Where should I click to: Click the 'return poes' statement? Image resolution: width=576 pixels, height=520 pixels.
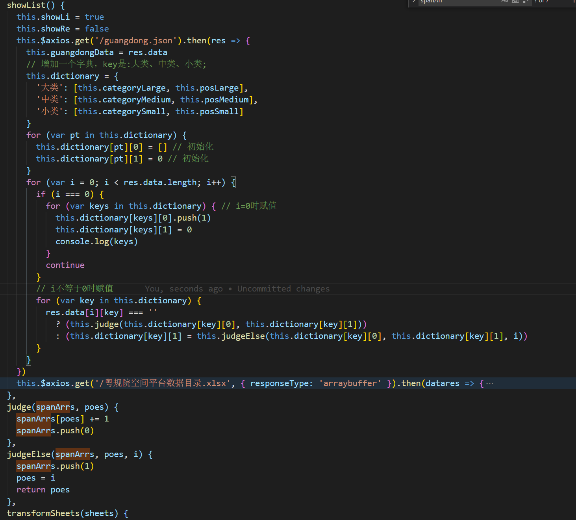[43, 490]
